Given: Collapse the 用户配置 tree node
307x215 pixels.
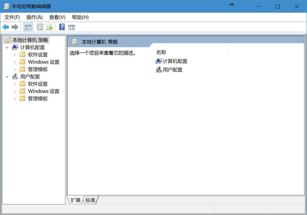Looking at the screenshot, I should 7,77.
